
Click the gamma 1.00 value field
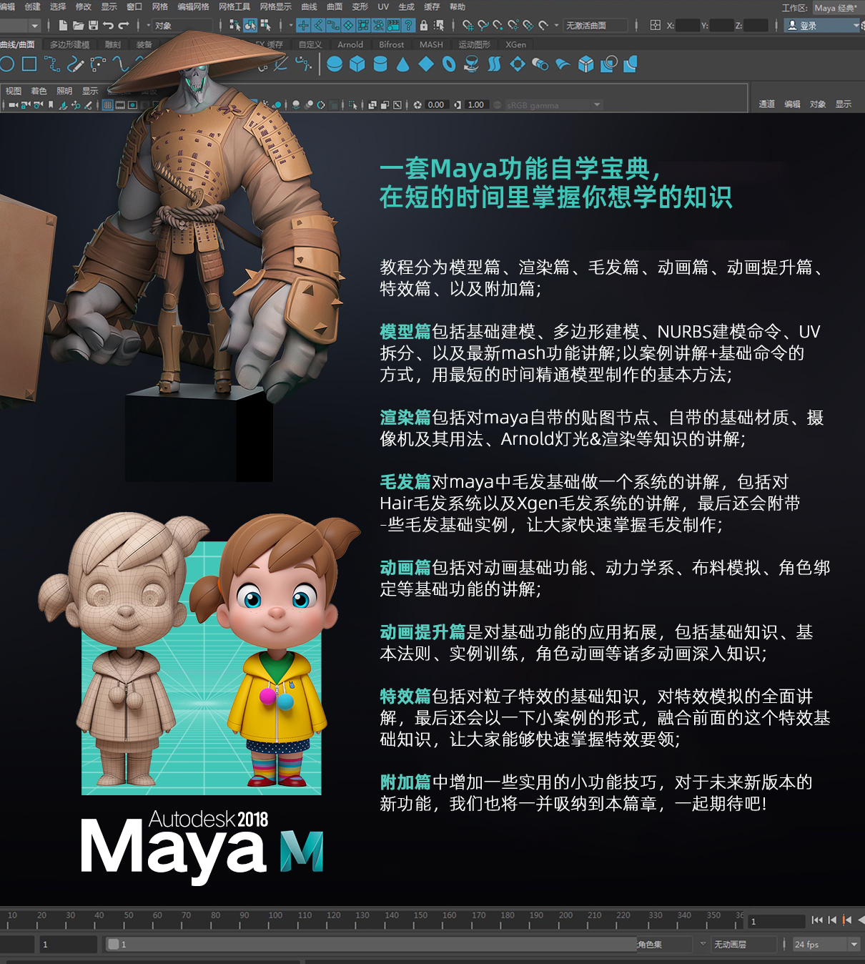pyautogui.click(x=476, y=105)
